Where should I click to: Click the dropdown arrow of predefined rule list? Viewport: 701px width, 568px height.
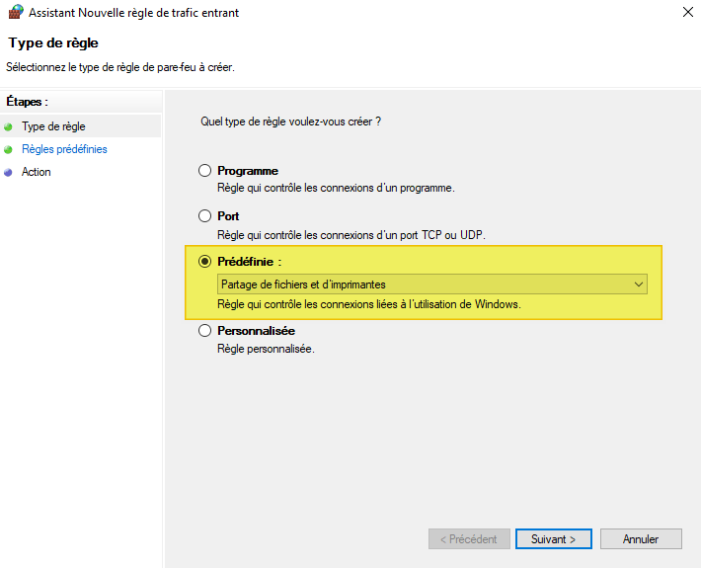tap(639, 284)
